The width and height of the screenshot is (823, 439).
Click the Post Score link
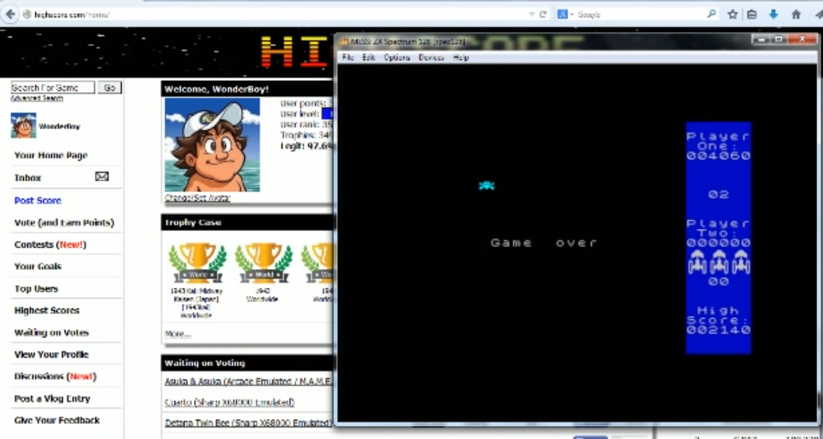coord(38,200)
